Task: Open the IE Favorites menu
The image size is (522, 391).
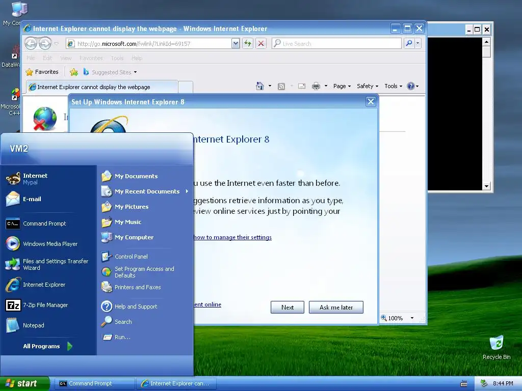Action: [x=91, y=58]
